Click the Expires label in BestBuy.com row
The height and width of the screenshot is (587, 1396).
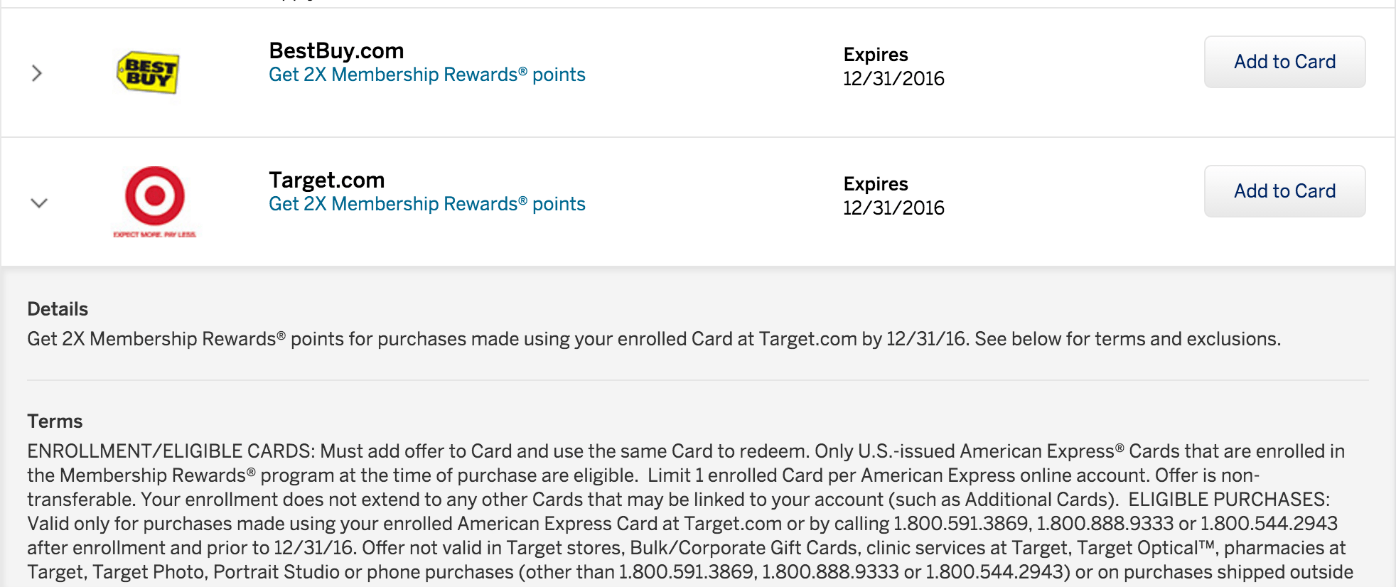[x=876, y=55]
